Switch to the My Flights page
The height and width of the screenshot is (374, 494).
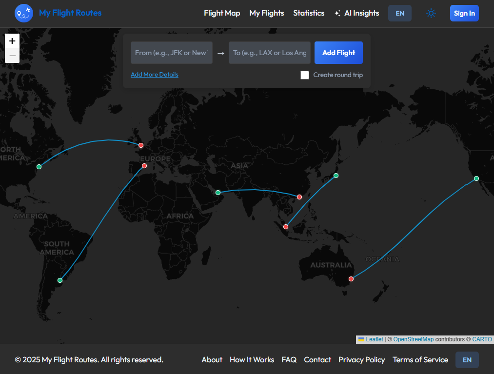[267, 13]
